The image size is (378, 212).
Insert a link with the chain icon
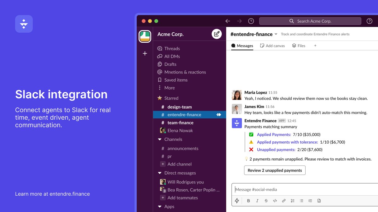pos(284,201)
